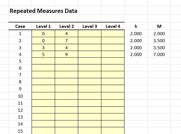181x134 pixels.
Task: Select empty Level 3 cell for Case 11
Action: [x=90, y=103]
